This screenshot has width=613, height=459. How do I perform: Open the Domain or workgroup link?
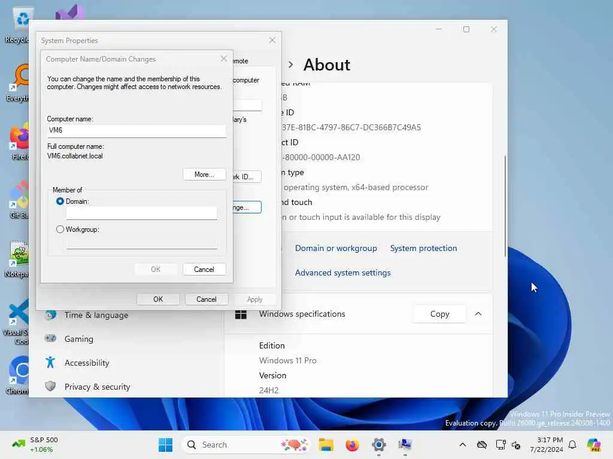pyautogui.click(x=336, y=248)
